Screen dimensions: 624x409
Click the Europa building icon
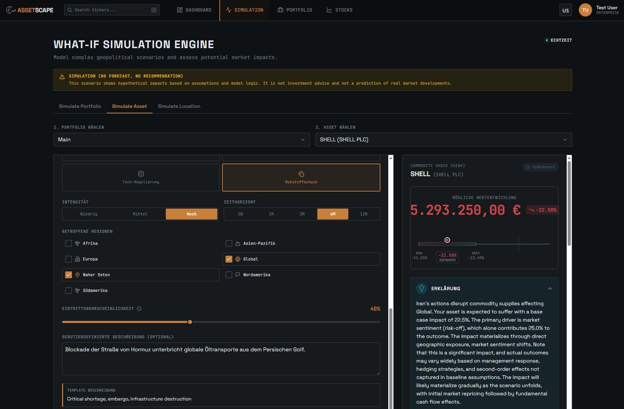pos(77,259)
